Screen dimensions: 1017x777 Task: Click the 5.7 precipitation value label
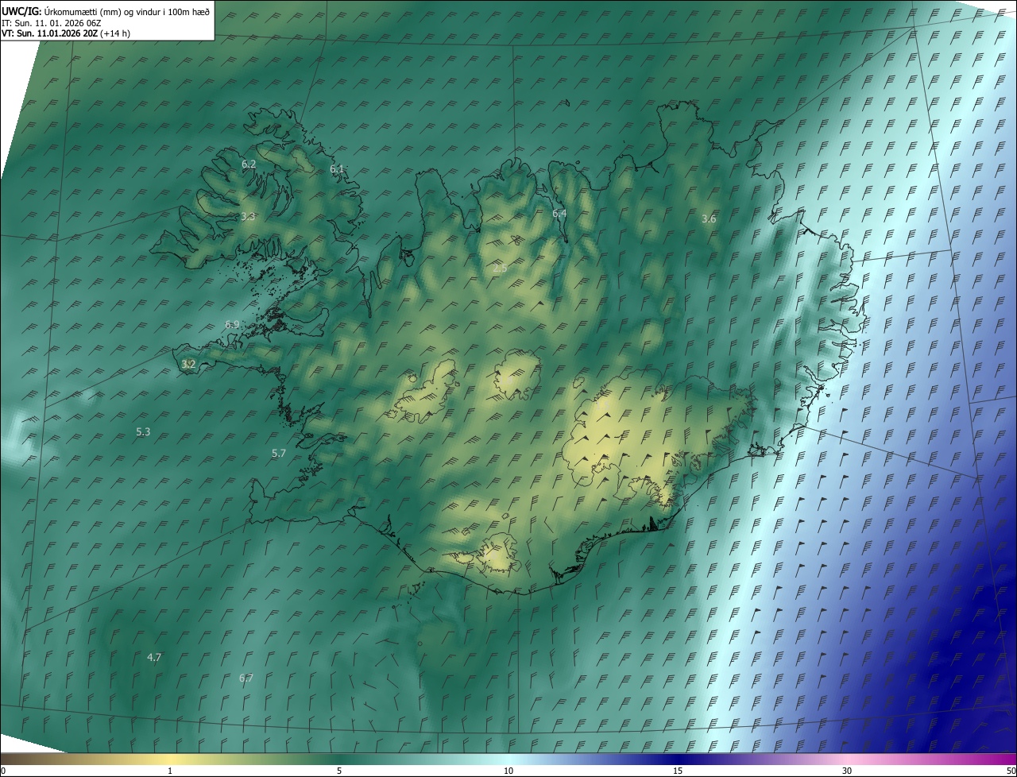(278, 454)
